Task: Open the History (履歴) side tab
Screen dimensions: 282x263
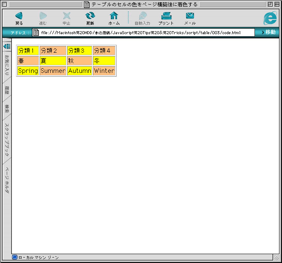Action: (x=7, y=90)
